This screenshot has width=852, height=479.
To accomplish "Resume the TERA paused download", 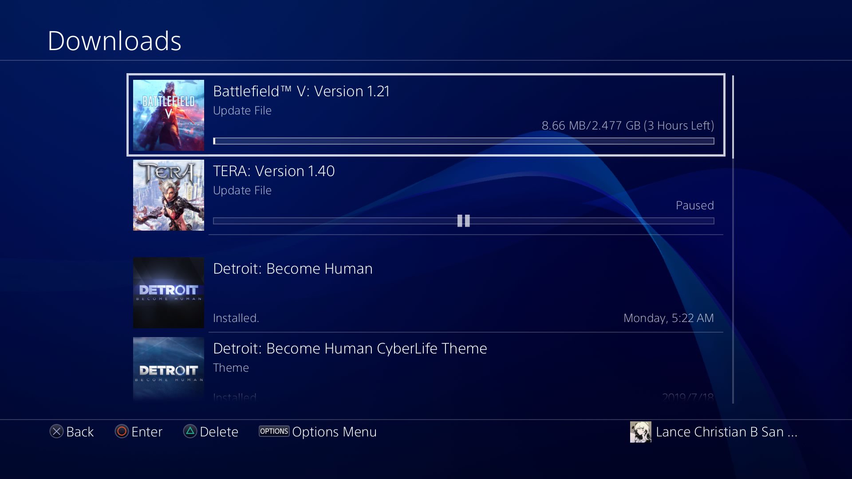I will [462, 221].
